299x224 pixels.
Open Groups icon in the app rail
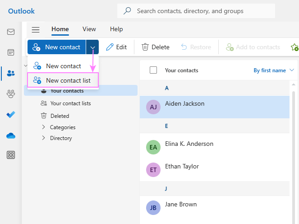(11, 94)
